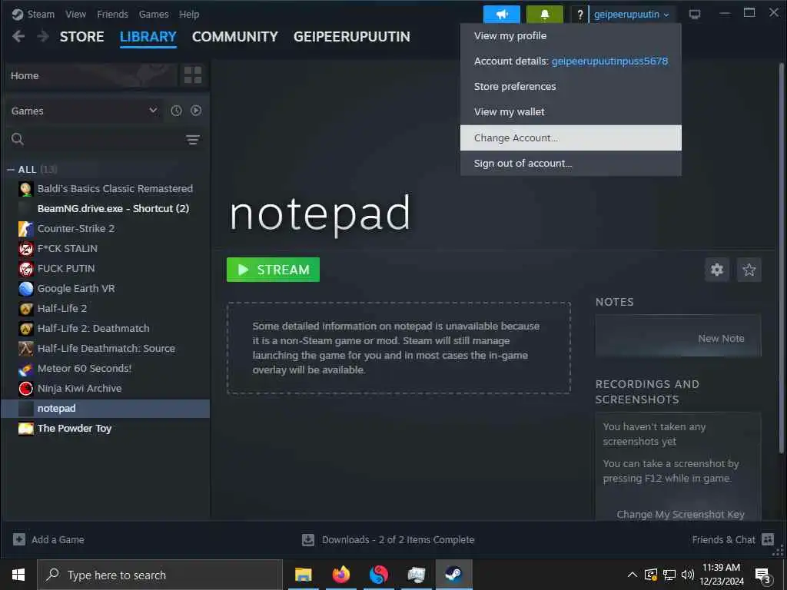Open advanced filters icon beside search
Screen dimensions: 787x590
tap(193, 140)
